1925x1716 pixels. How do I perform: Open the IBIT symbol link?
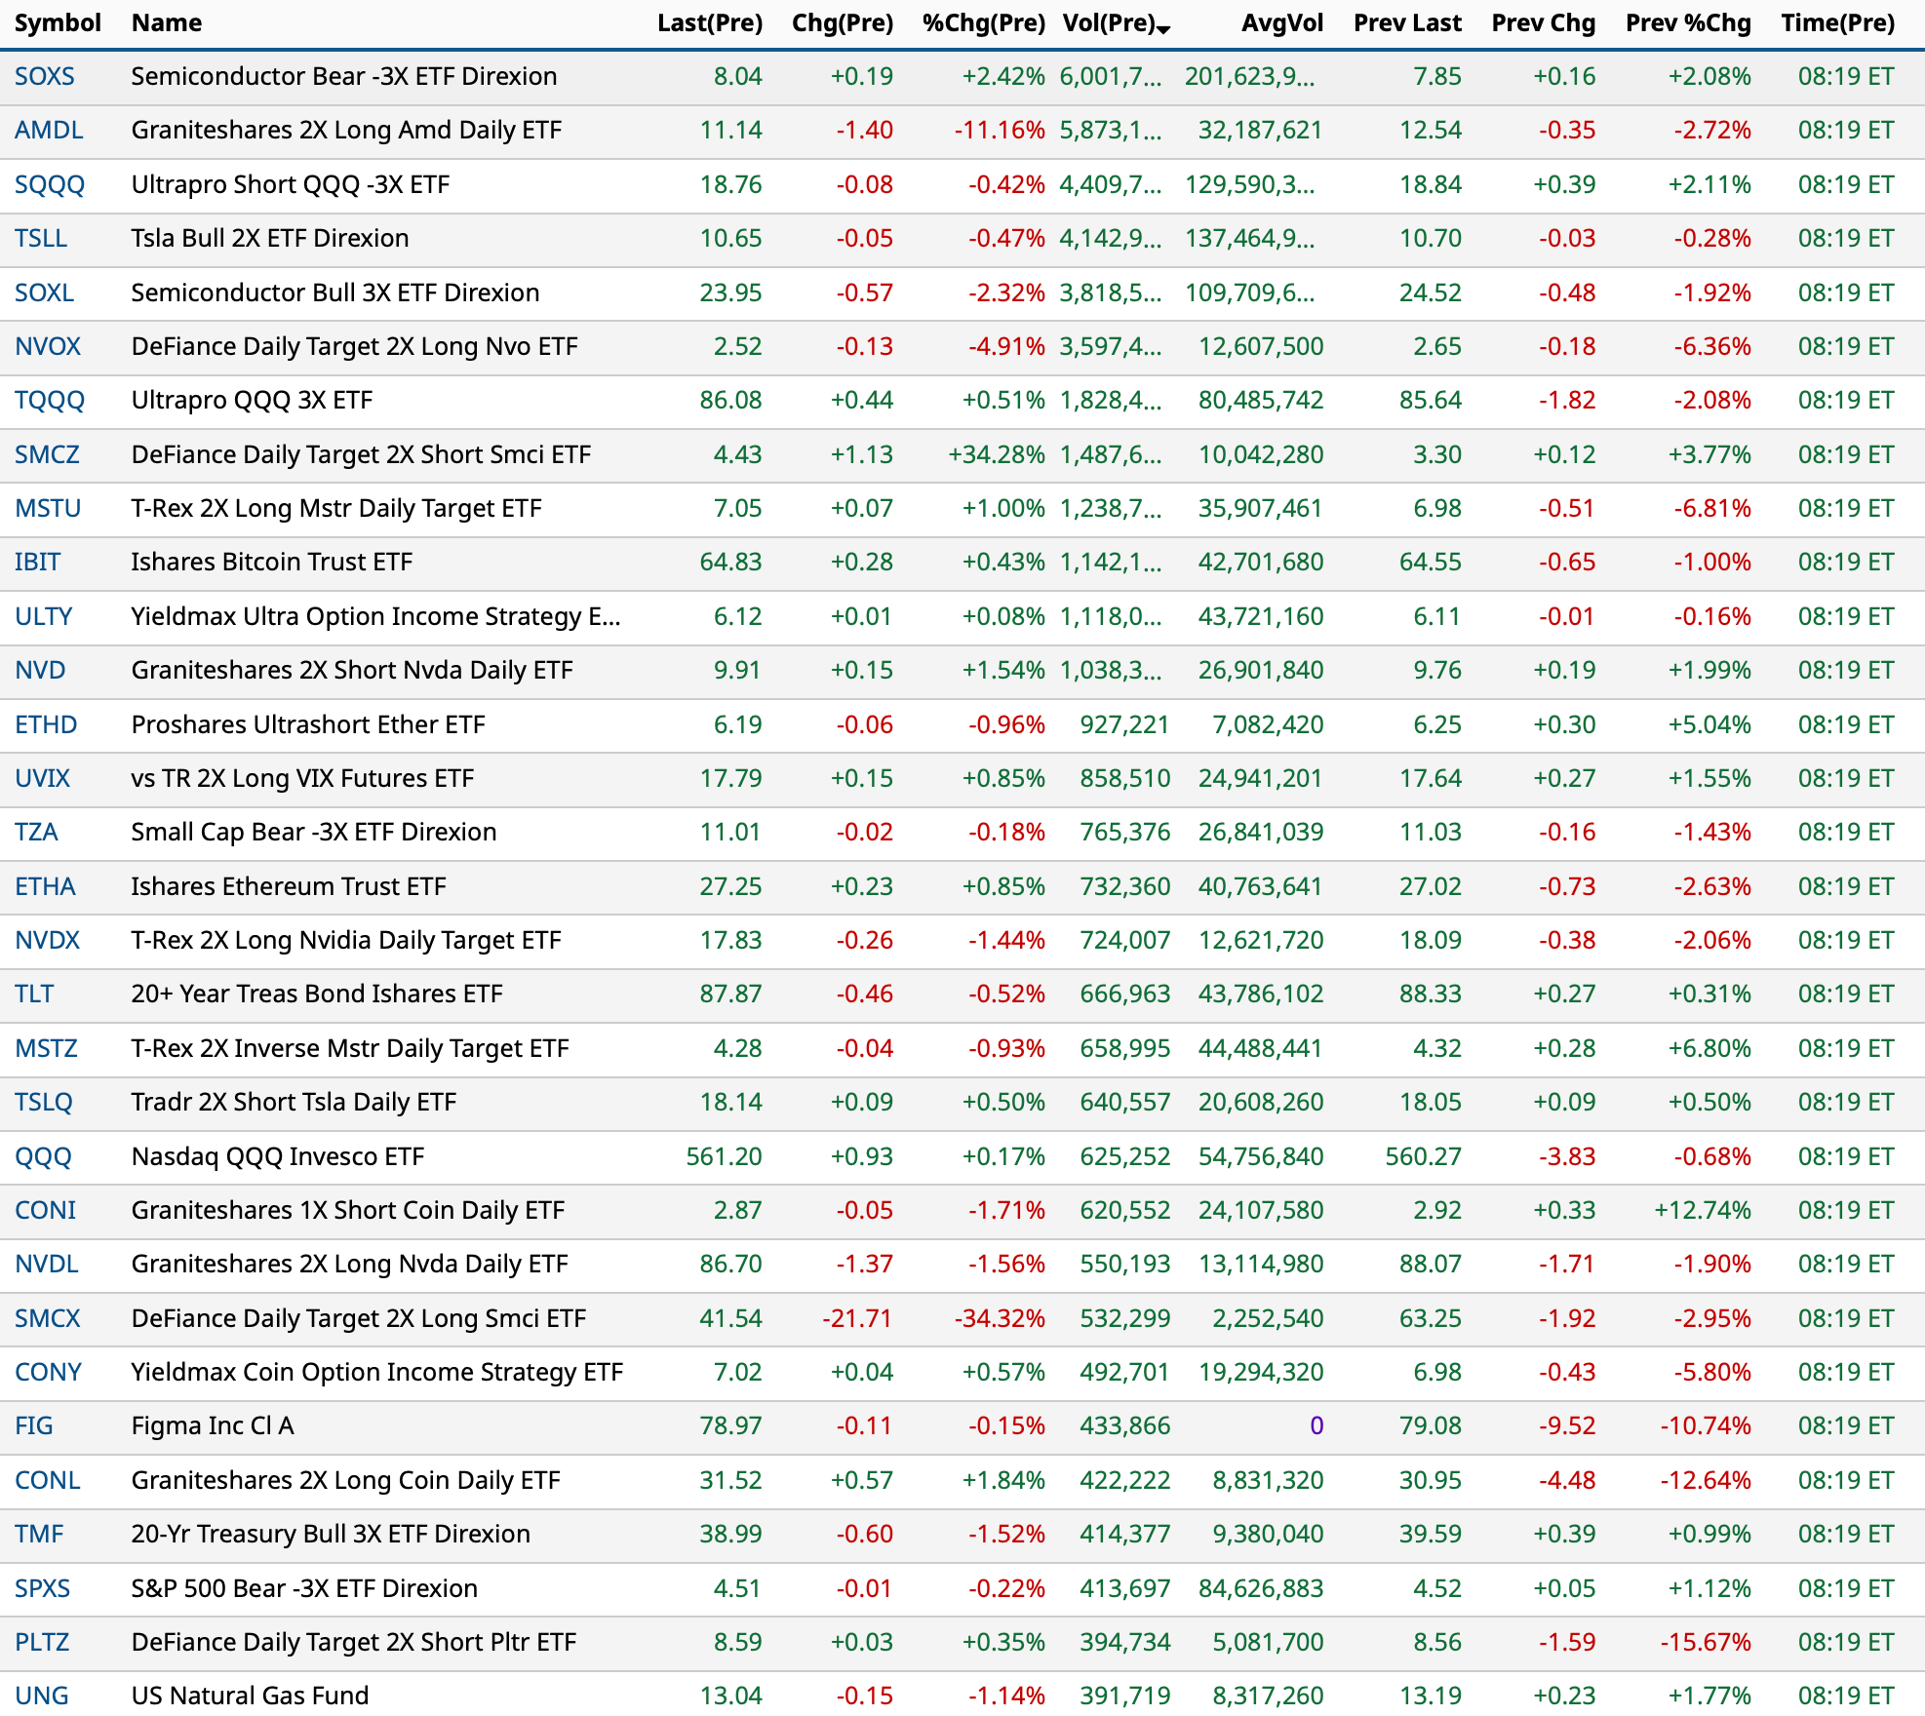[x=38, y=562]
